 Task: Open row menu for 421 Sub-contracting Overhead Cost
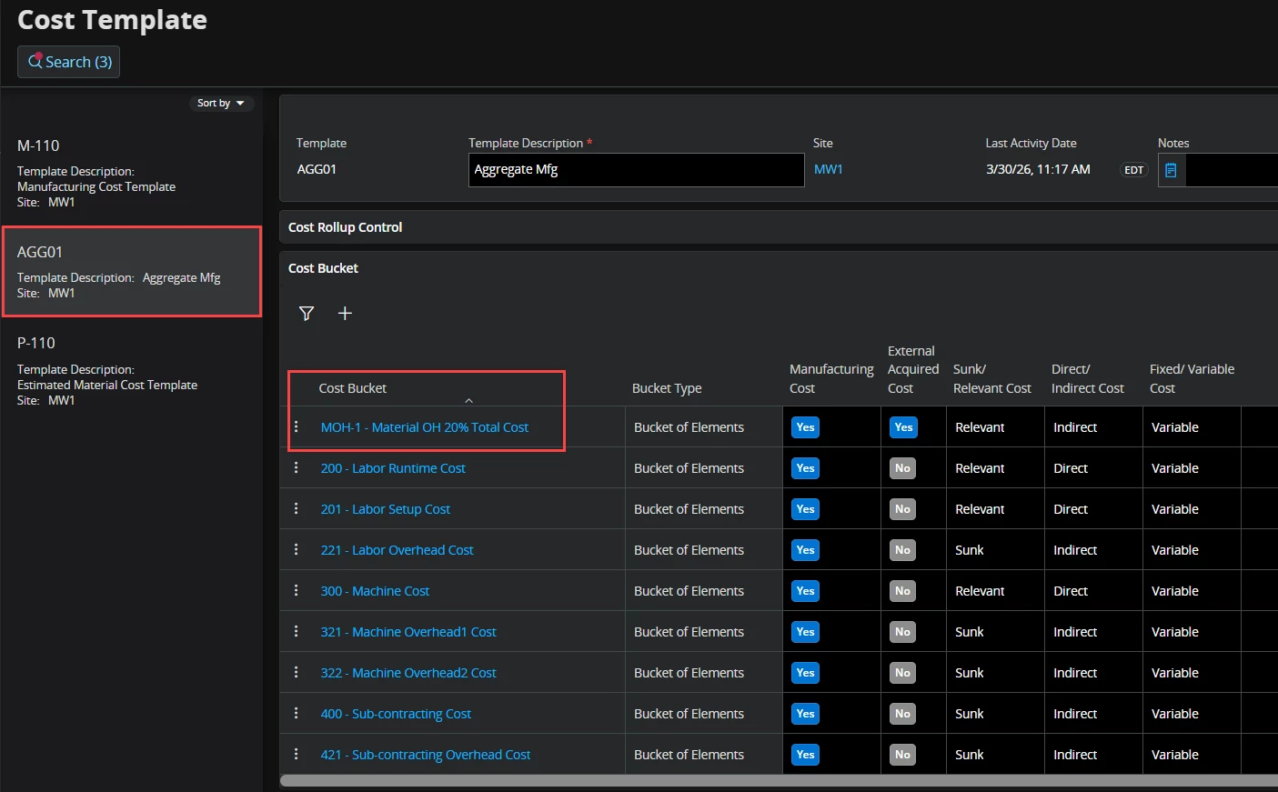tap(297, 754)
